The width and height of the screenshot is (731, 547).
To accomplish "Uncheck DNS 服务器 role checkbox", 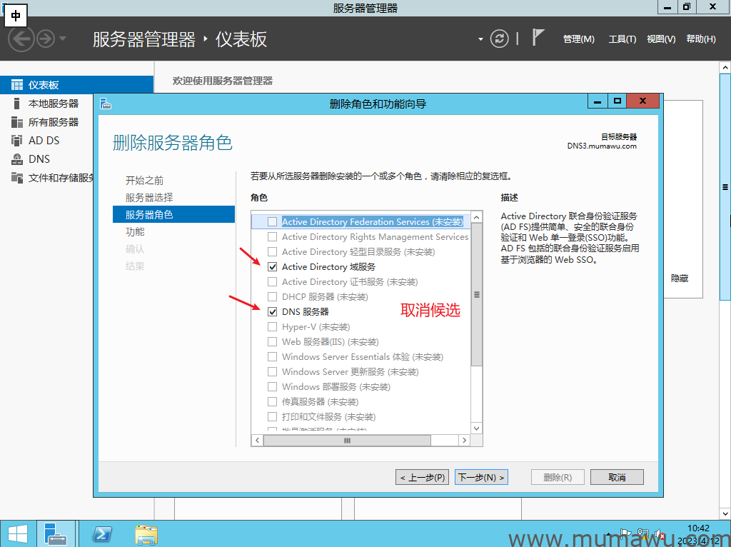I will [272, 312].
